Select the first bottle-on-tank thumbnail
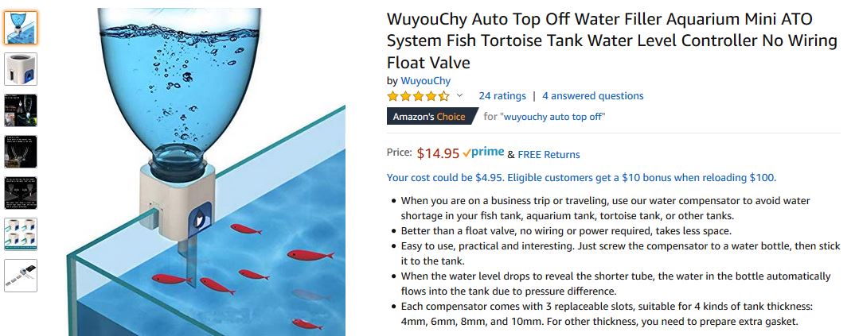 20,28
